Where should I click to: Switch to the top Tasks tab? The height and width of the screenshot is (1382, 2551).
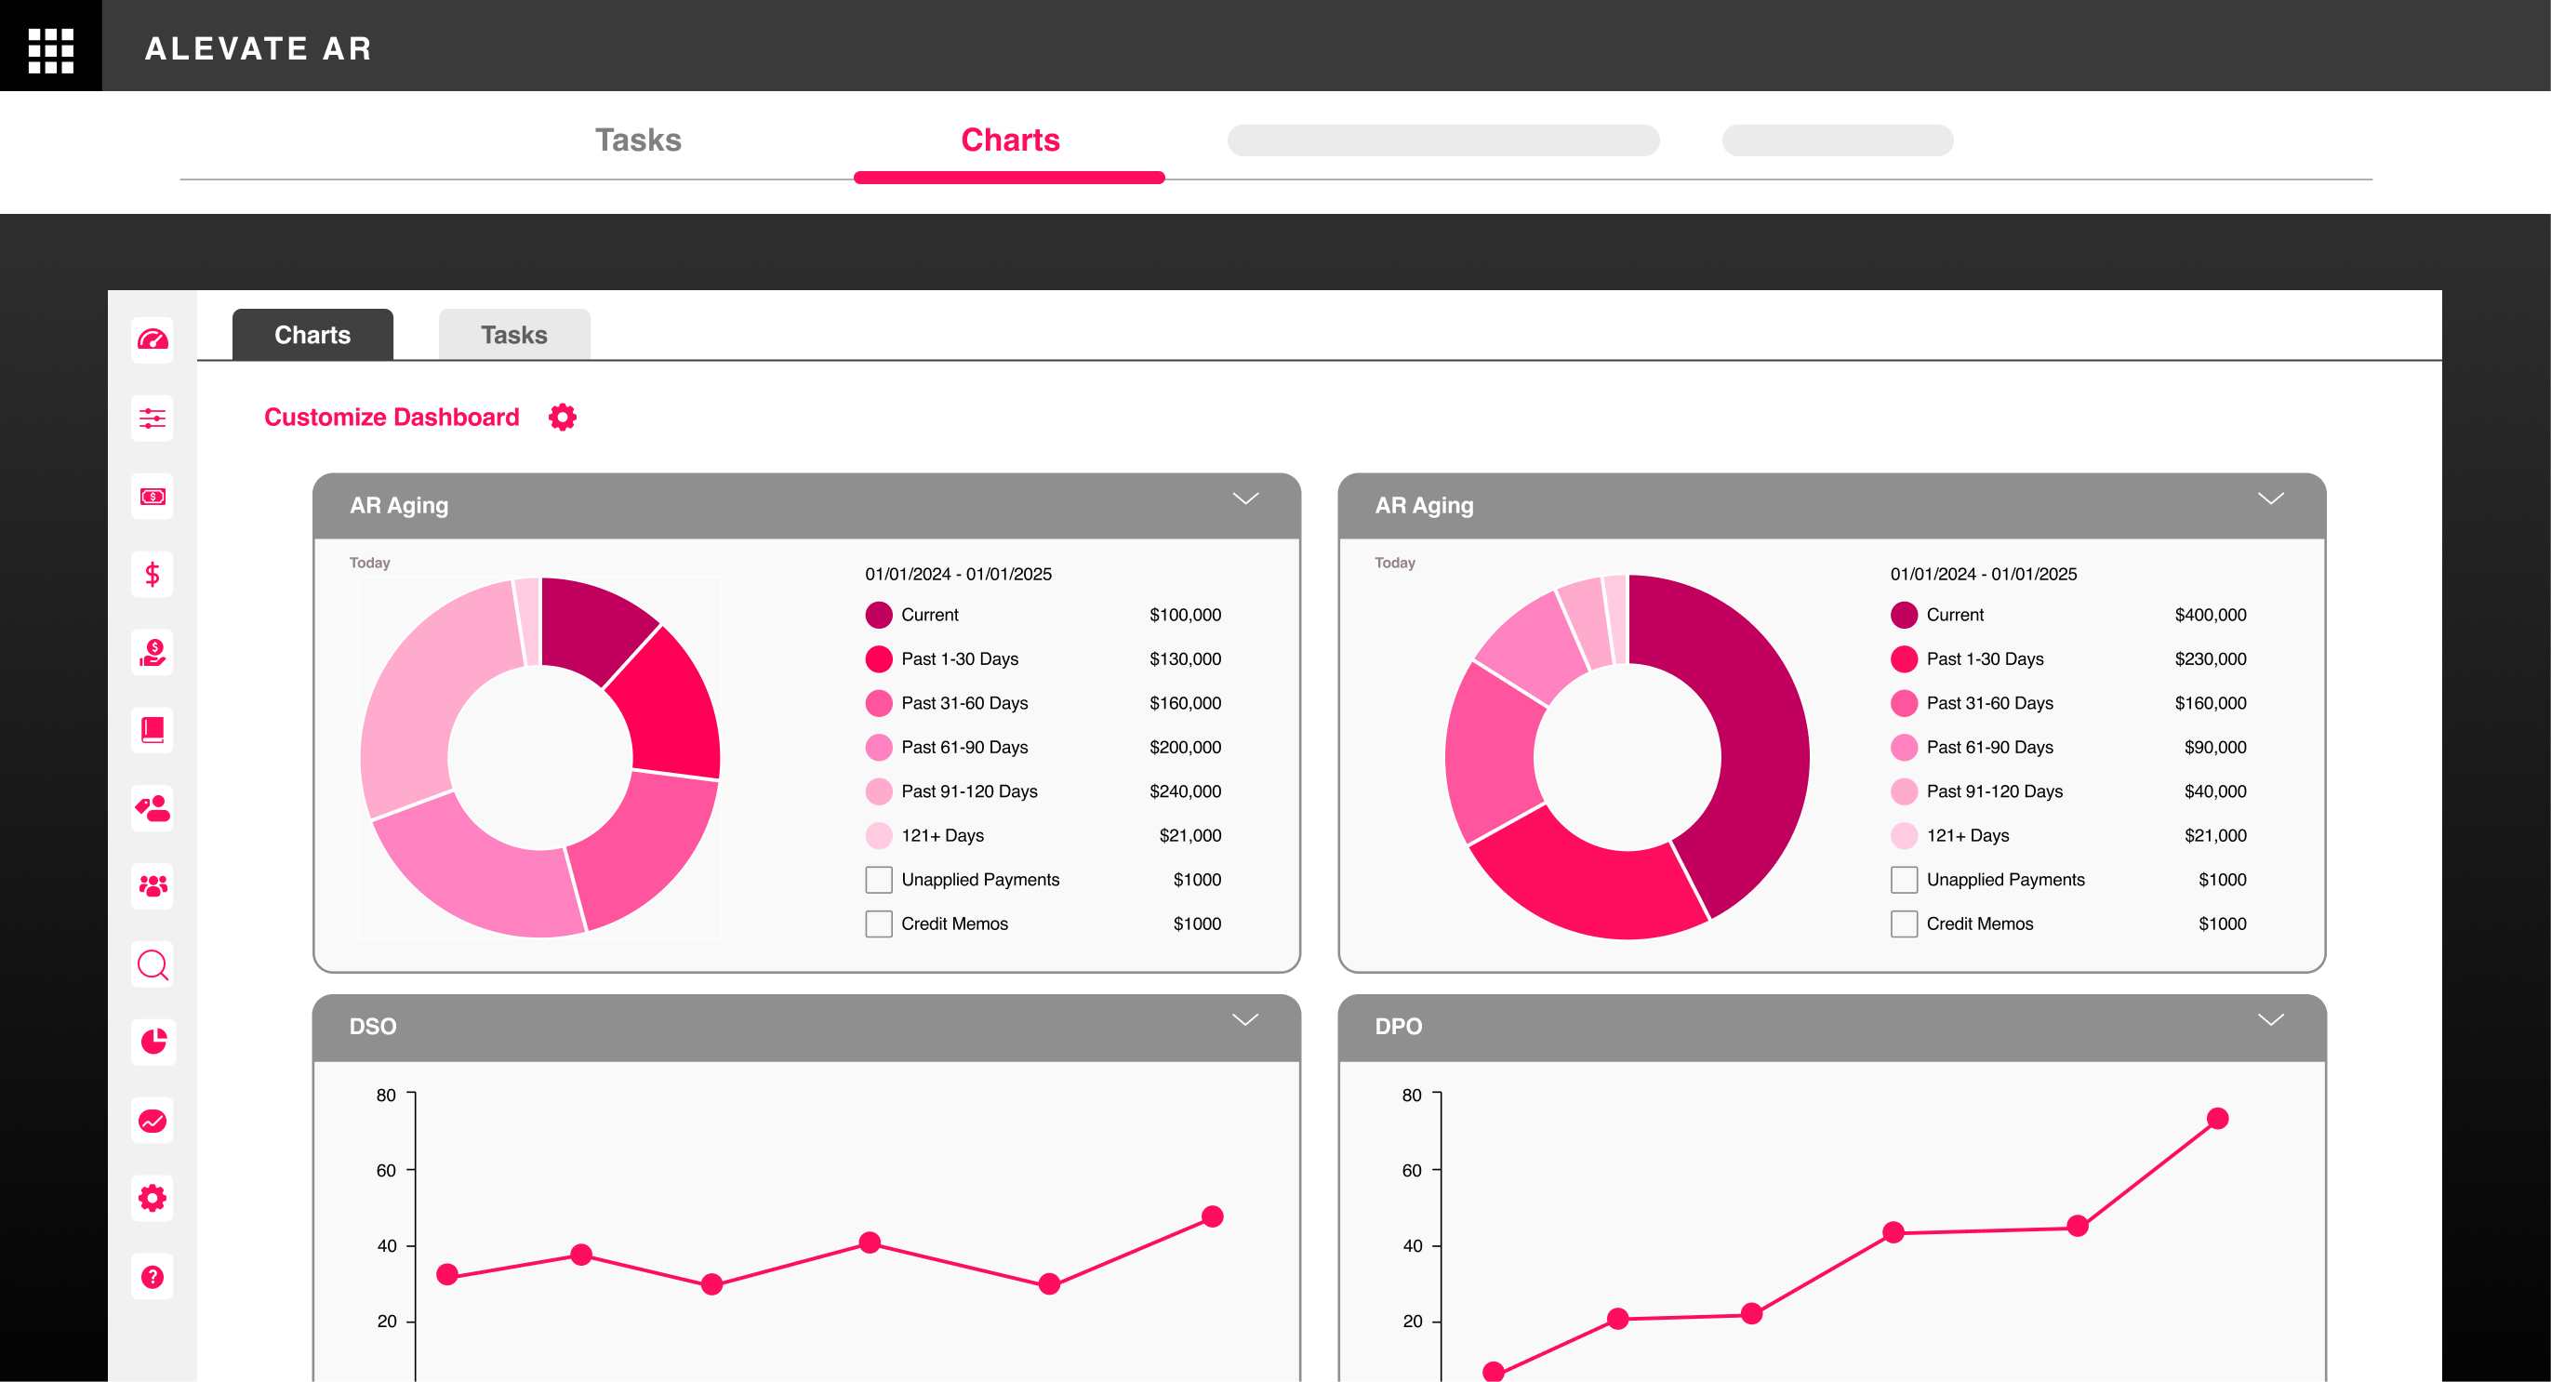pyautogui.click(x=638, y=140)
